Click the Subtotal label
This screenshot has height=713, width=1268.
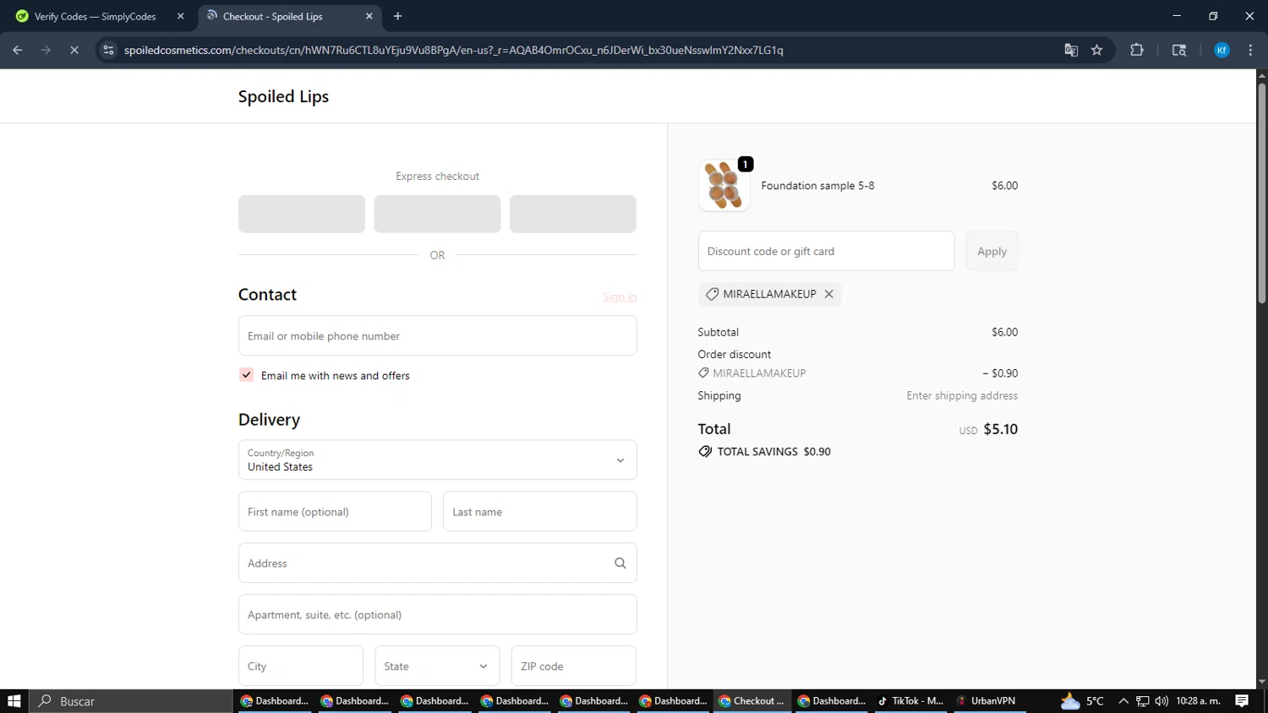pos(718,332)
